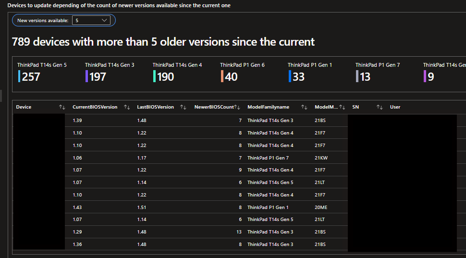Click the 1.39 current BIOS version cell
This screenshot has height=258, width=466.
click(x=77, y=121)
